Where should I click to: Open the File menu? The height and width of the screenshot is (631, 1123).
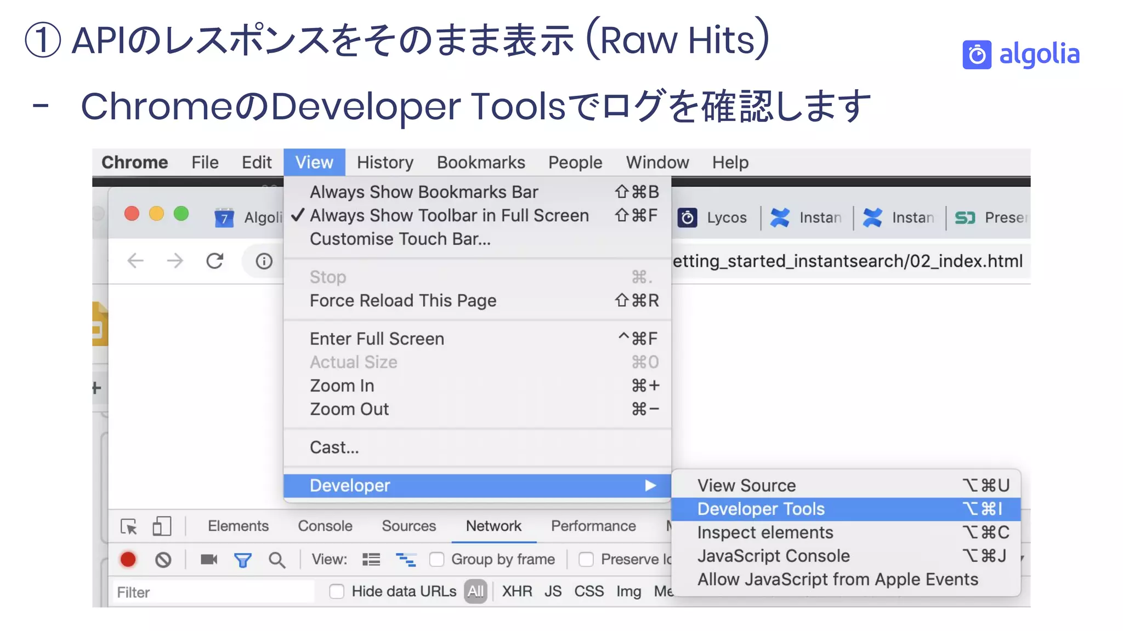pyautogui.click(x=205, y=163)
